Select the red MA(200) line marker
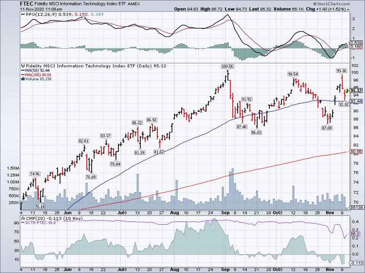This screenshot has width=365, height=273. 23,74
